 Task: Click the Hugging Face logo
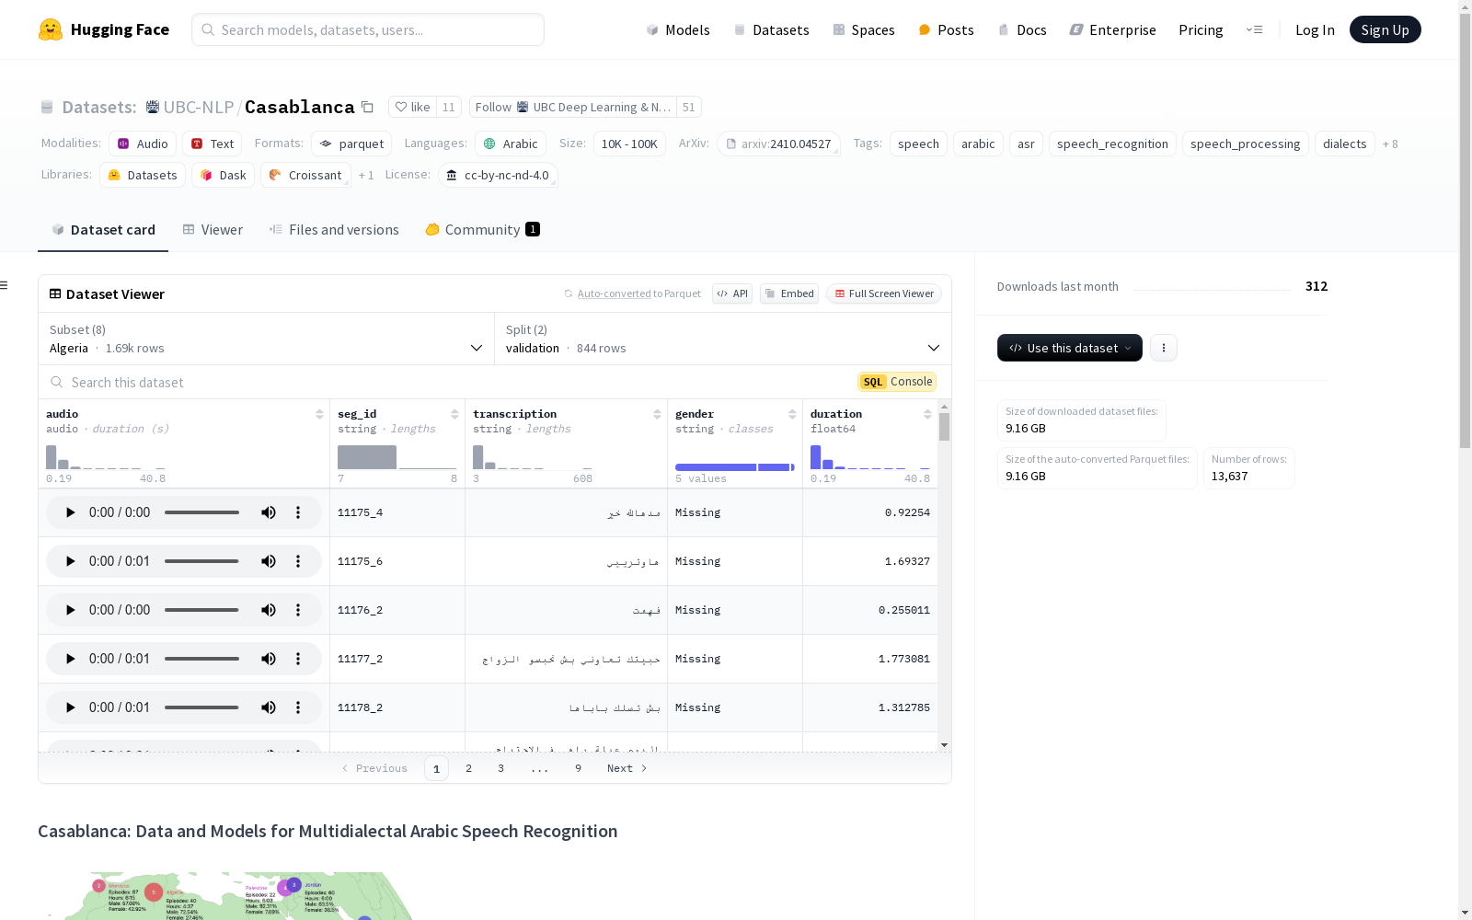point(104,29)
